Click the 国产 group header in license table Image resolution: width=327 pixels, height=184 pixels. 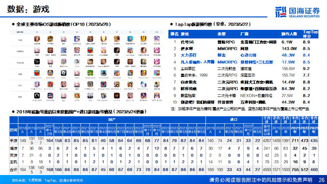(x=112, y=119)
